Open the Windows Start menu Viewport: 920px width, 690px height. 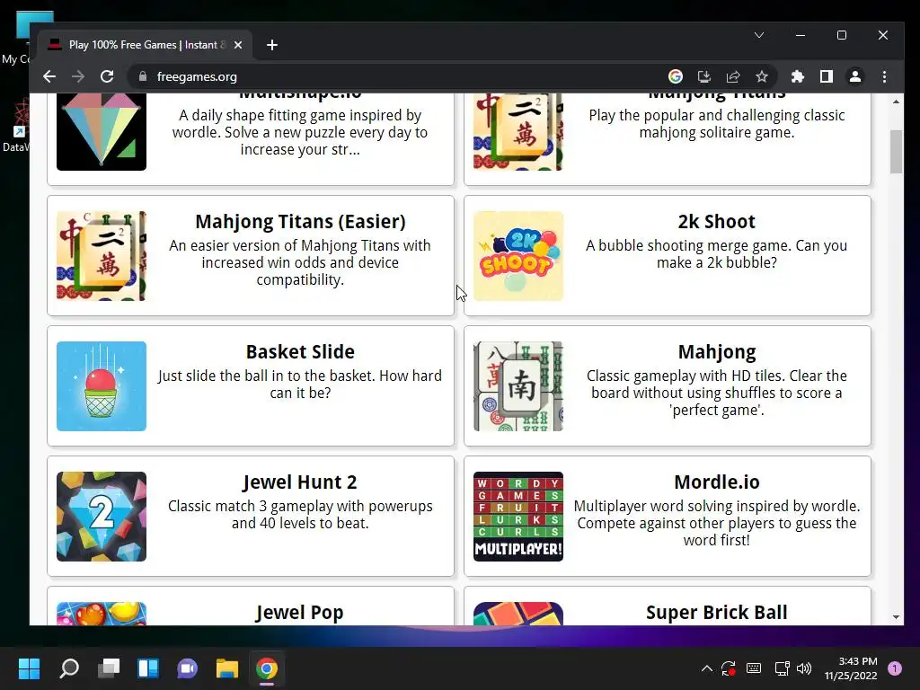point(29,668)
